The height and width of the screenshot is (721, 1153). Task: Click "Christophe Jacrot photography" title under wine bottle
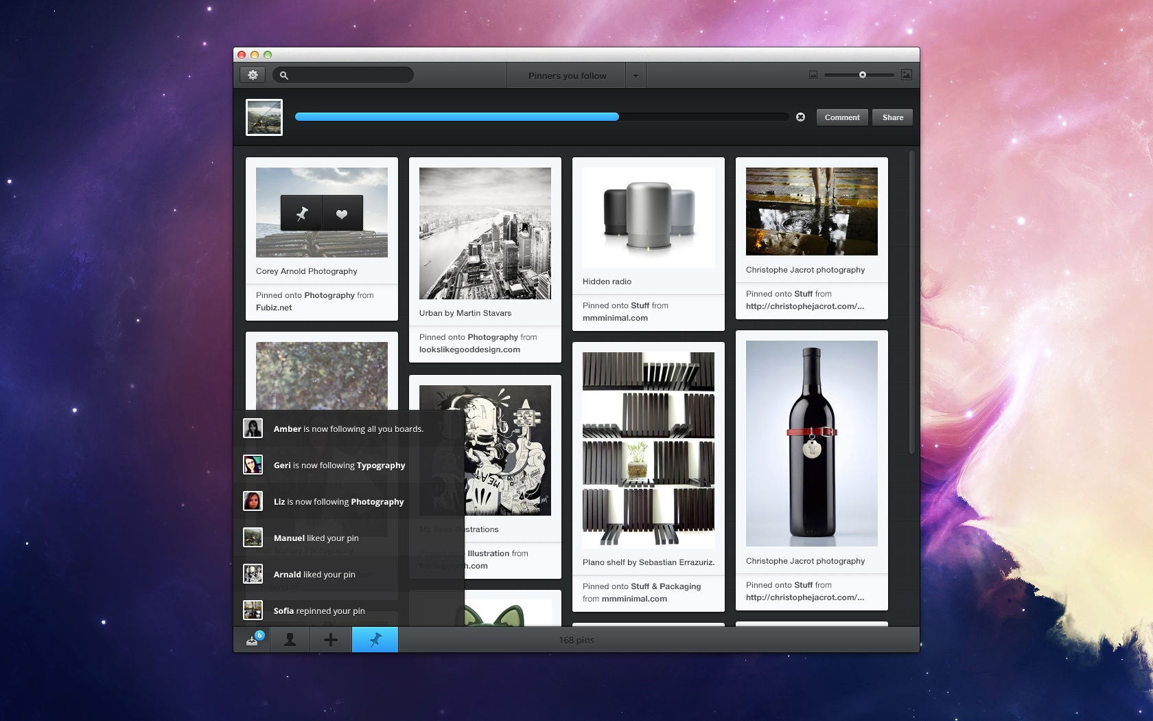[x=805, y=561]
